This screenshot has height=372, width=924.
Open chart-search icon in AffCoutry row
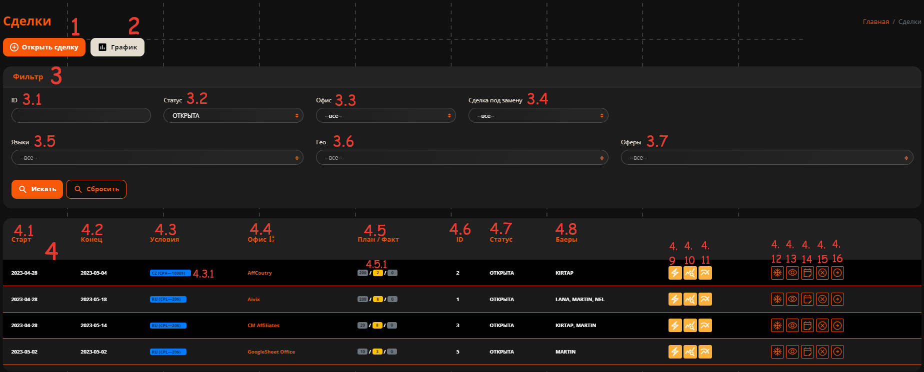[690, 273]
